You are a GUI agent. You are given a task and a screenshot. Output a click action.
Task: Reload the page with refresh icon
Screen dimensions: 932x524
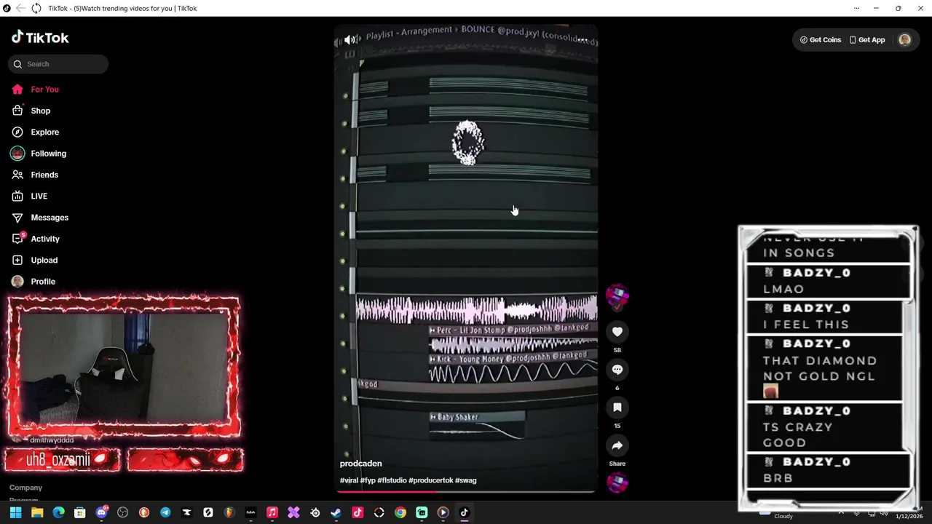pyautogui.click(x=36, y=8)
